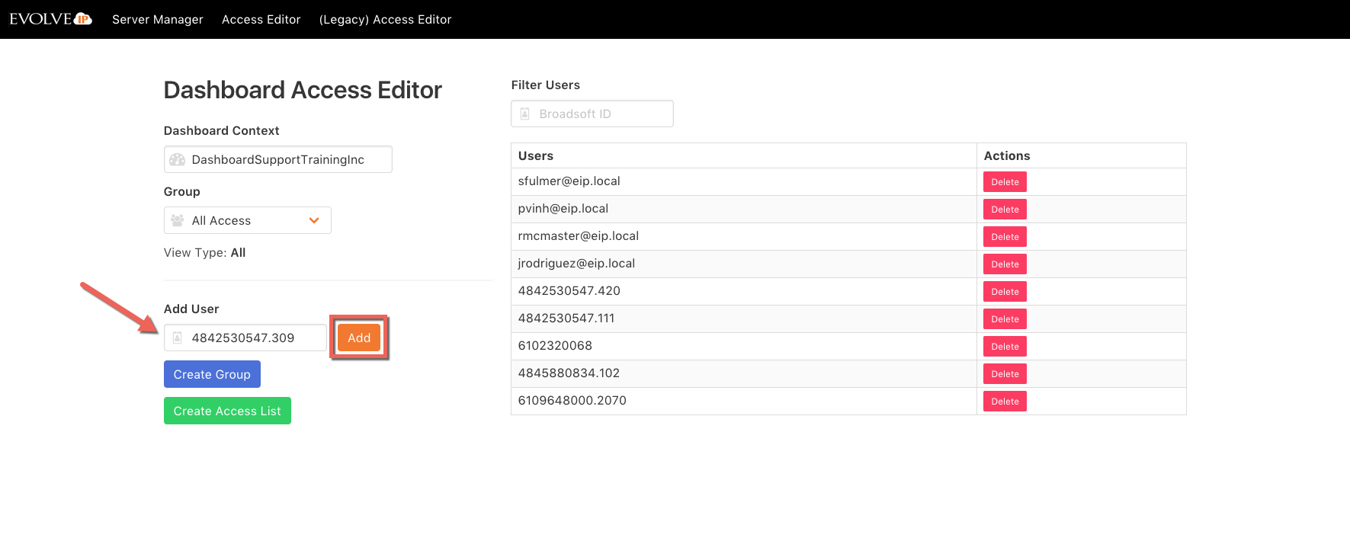Open the Access Editor menu item
The image size is (1350, 560).
(x=261, y=20)
